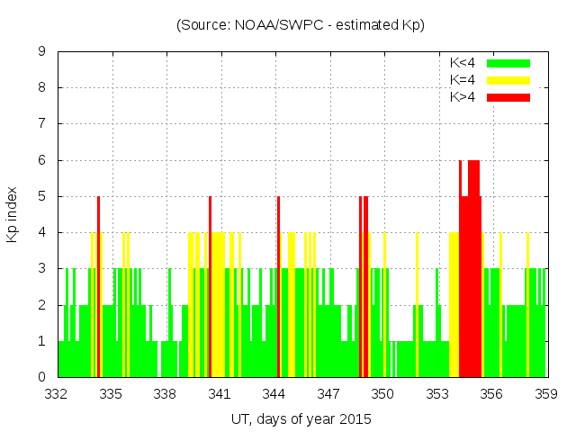Screen dimensions: 576x432
Task: Click the thin red bar just after day 344
Action: 279,288
